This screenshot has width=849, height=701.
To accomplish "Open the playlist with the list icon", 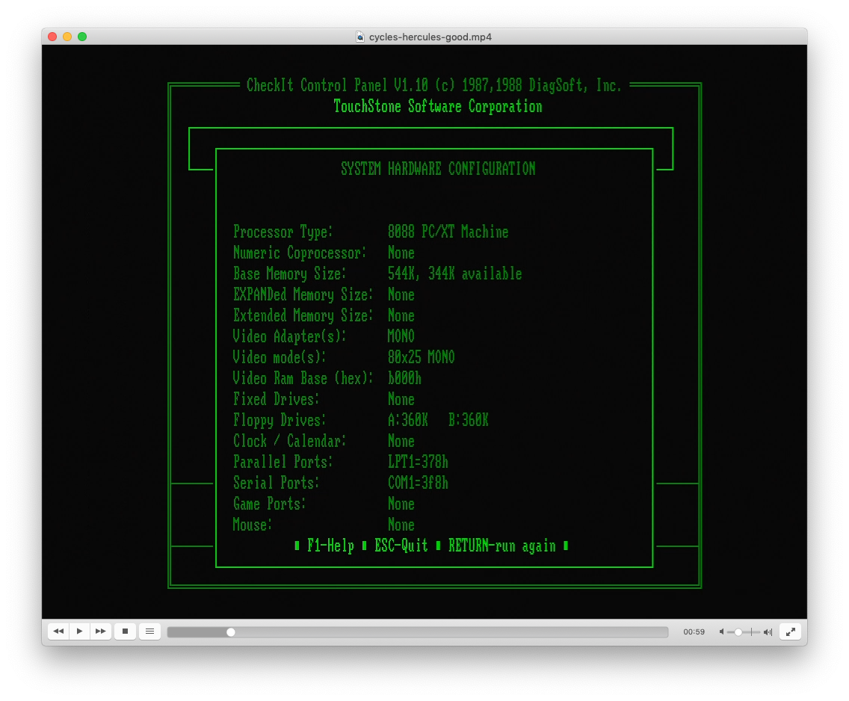I will [150, 631].
